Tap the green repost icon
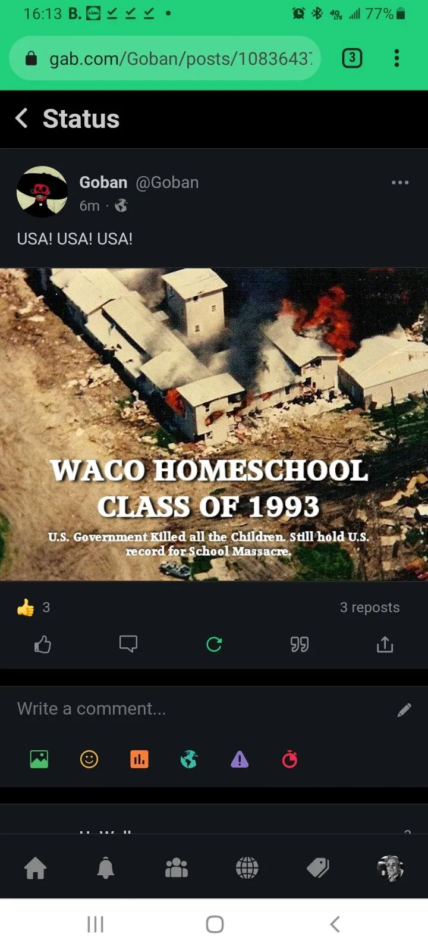 tap(214, 644)
